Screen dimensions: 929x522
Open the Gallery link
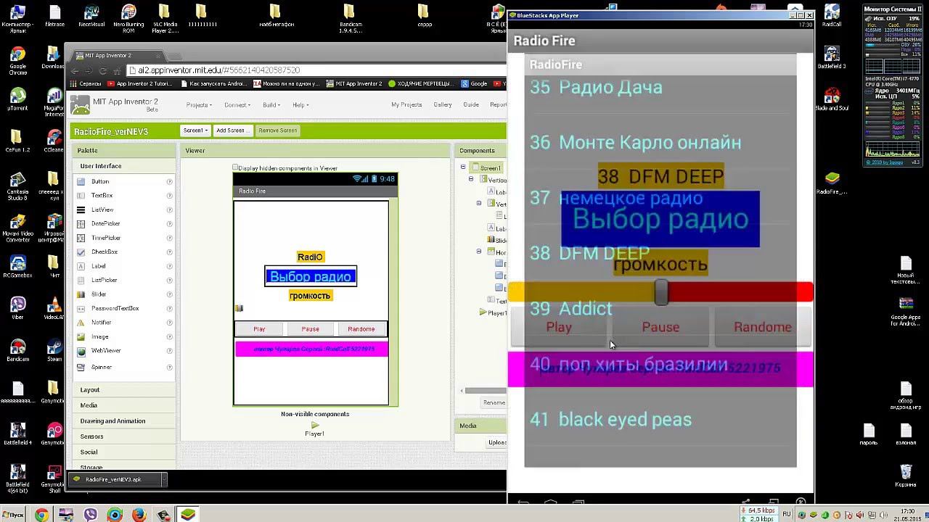coord(443,105)
